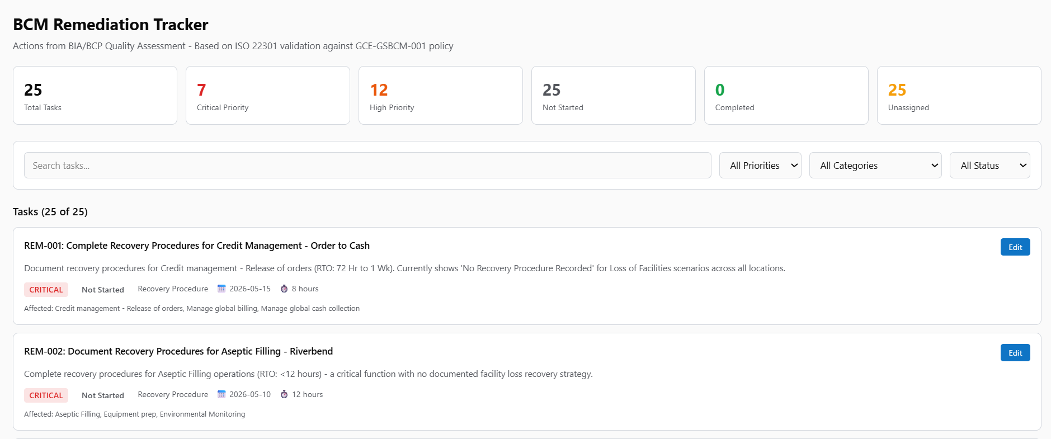Click Recovery Procedure category on REM-001
The width and height of the screenshot is (1051, 439).
click(x=173, y=289)
